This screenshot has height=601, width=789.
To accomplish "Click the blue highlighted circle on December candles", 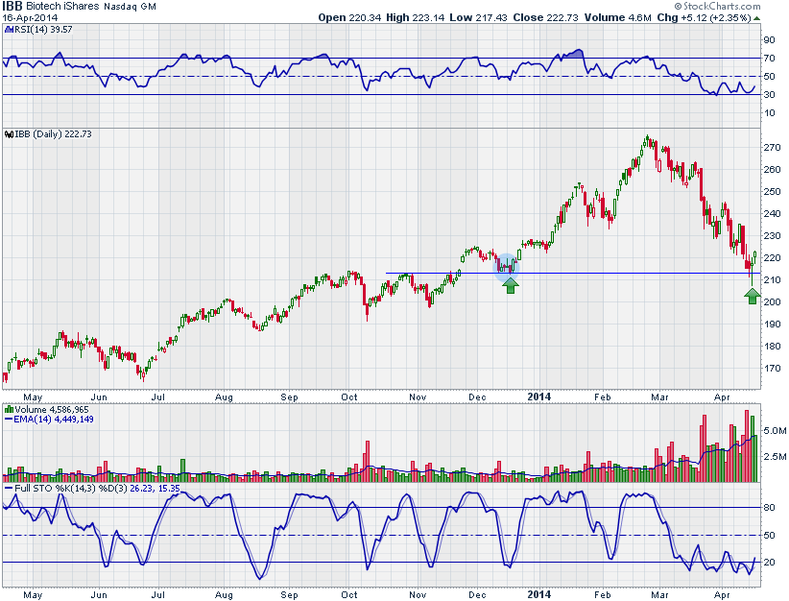I will click(x=506, y=266).
